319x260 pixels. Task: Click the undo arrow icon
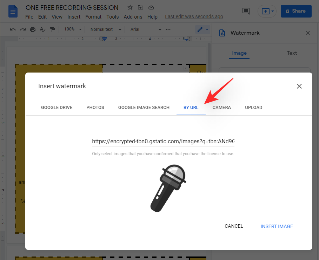point(13,29)
